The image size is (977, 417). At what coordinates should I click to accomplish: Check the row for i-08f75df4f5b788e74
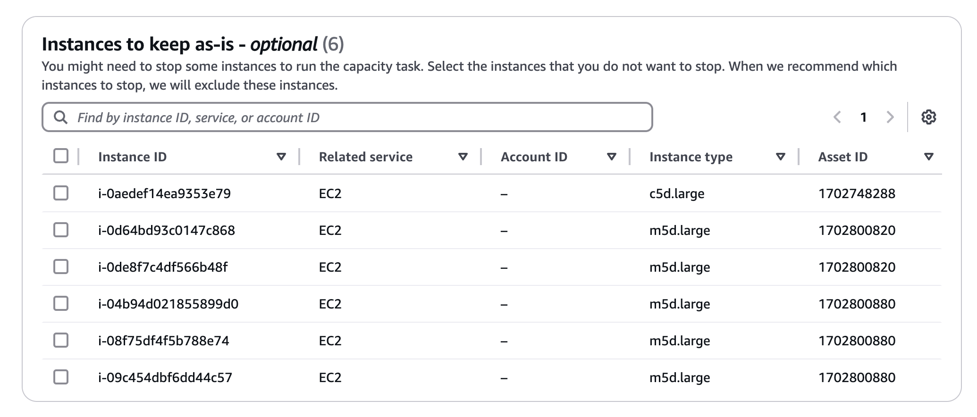[61, 340]
